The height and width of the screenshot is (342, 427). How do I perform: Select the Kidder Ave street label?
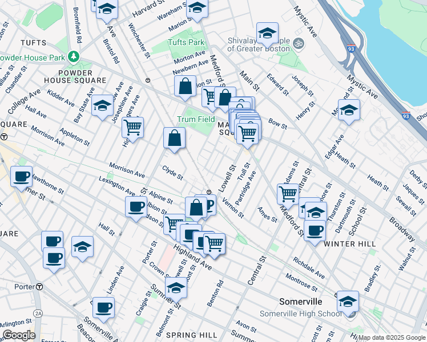click(61, 97)
